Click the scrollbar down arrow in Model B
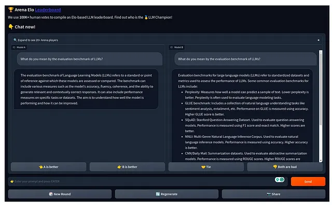Screen dimensions: 332x205 (321, 160)
